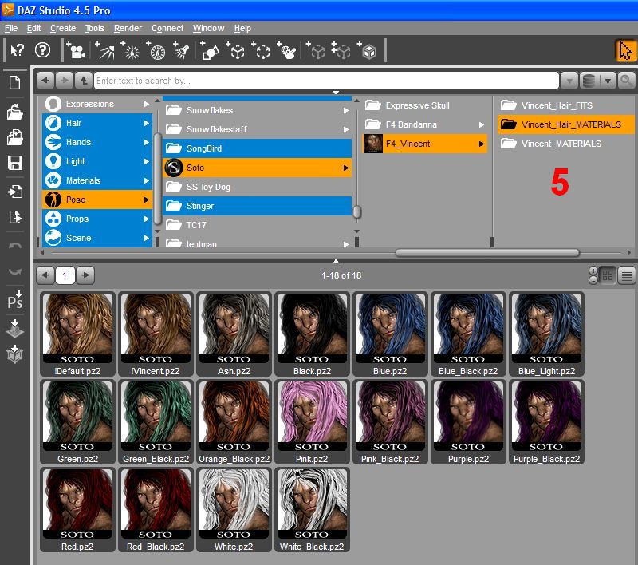Image resolution: width=638 pixels, height=565 pixels.
Task: Click the horizontal scrollbar in folder browser
Action: (x=487, y=253)
